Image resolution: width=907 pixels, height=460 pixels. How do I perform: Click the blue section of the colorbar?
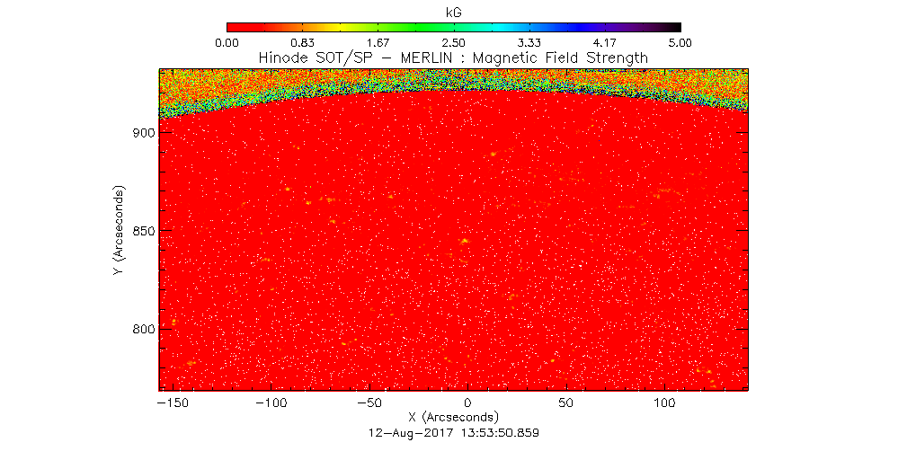[575, 28]
